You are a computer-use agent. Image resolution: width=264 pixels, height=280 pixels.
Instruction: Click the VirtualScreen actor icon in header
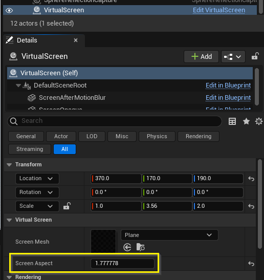[x=13, y=56]
